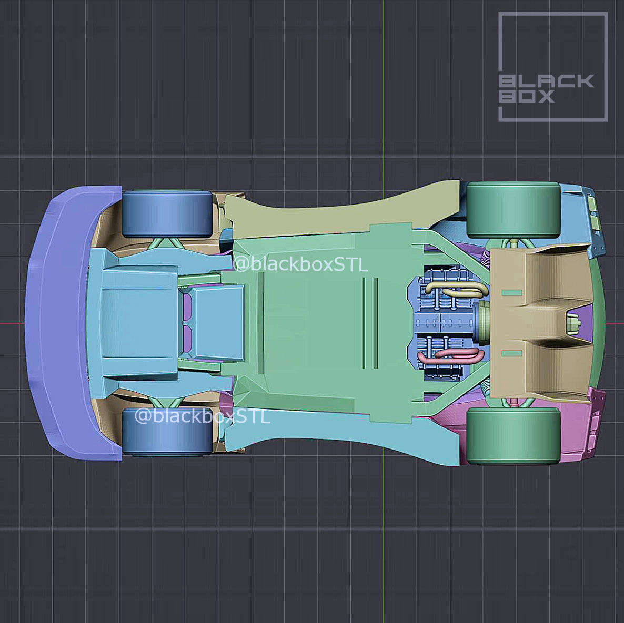Screen dimensions: 624x623
Task: Select the olive exhaust header pipe
Action: [x=458, y=289]
